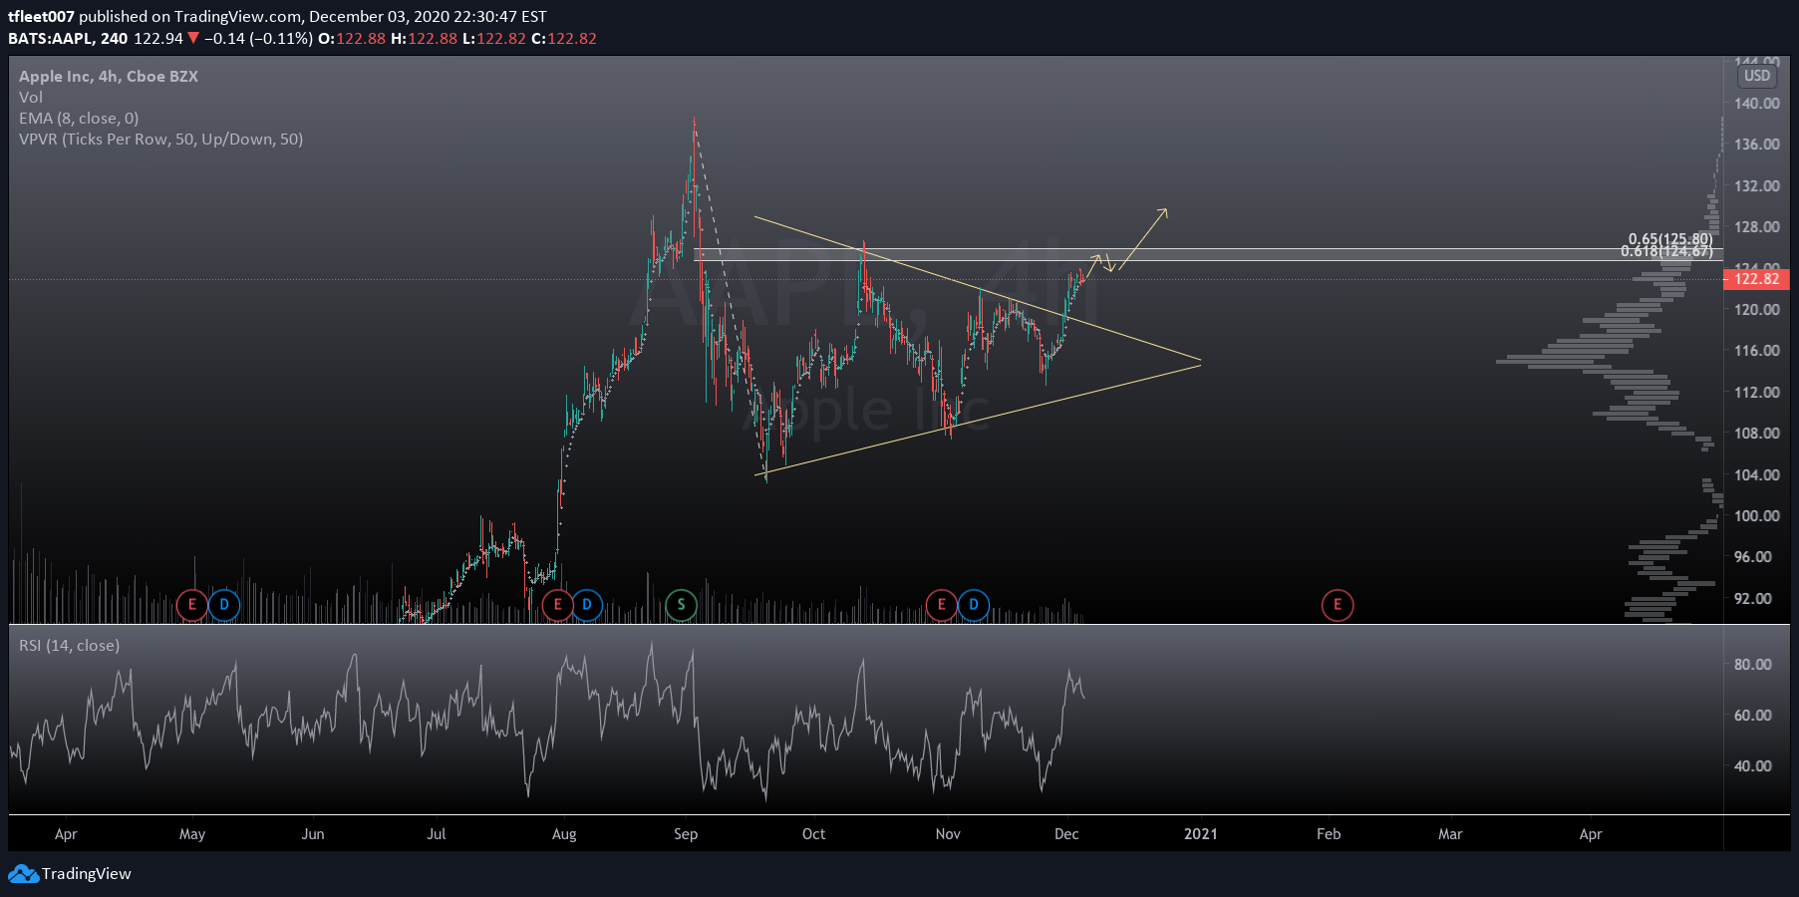Click the 116.00 price axis label
Viewport: 1799px width, 897px height.
[1757, 350]
